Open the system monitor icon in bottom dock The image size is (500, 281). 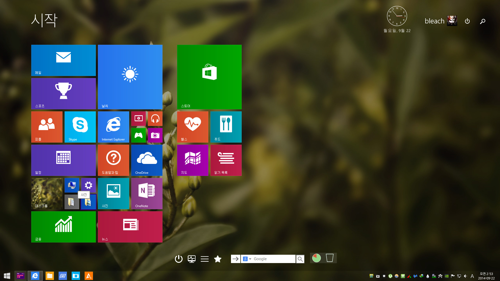point(192,259)
